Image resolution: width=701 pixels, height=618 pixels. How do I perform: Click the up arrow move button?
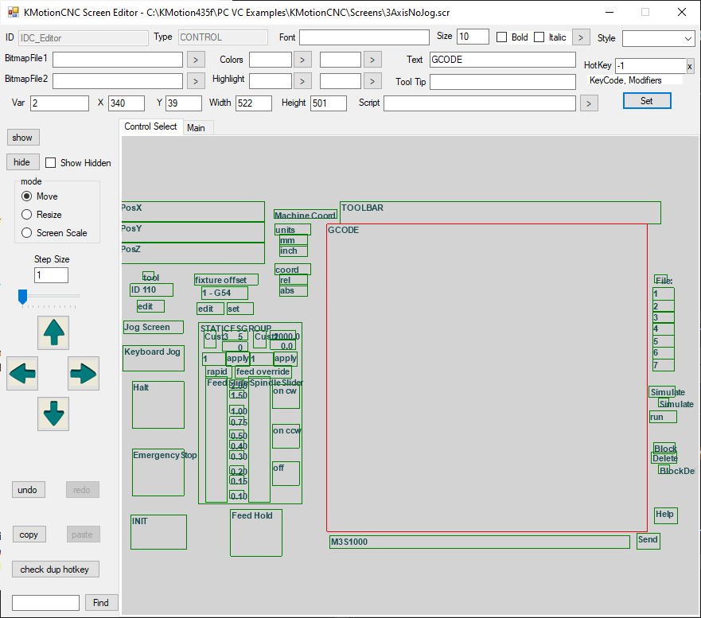pyautogui.click(x=53, y=332)
